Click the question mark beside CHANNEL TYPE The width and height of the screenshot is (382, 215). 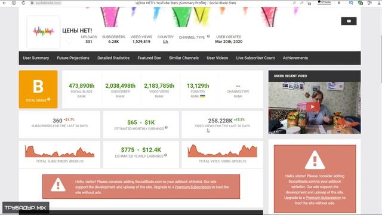tap(208, 36)
